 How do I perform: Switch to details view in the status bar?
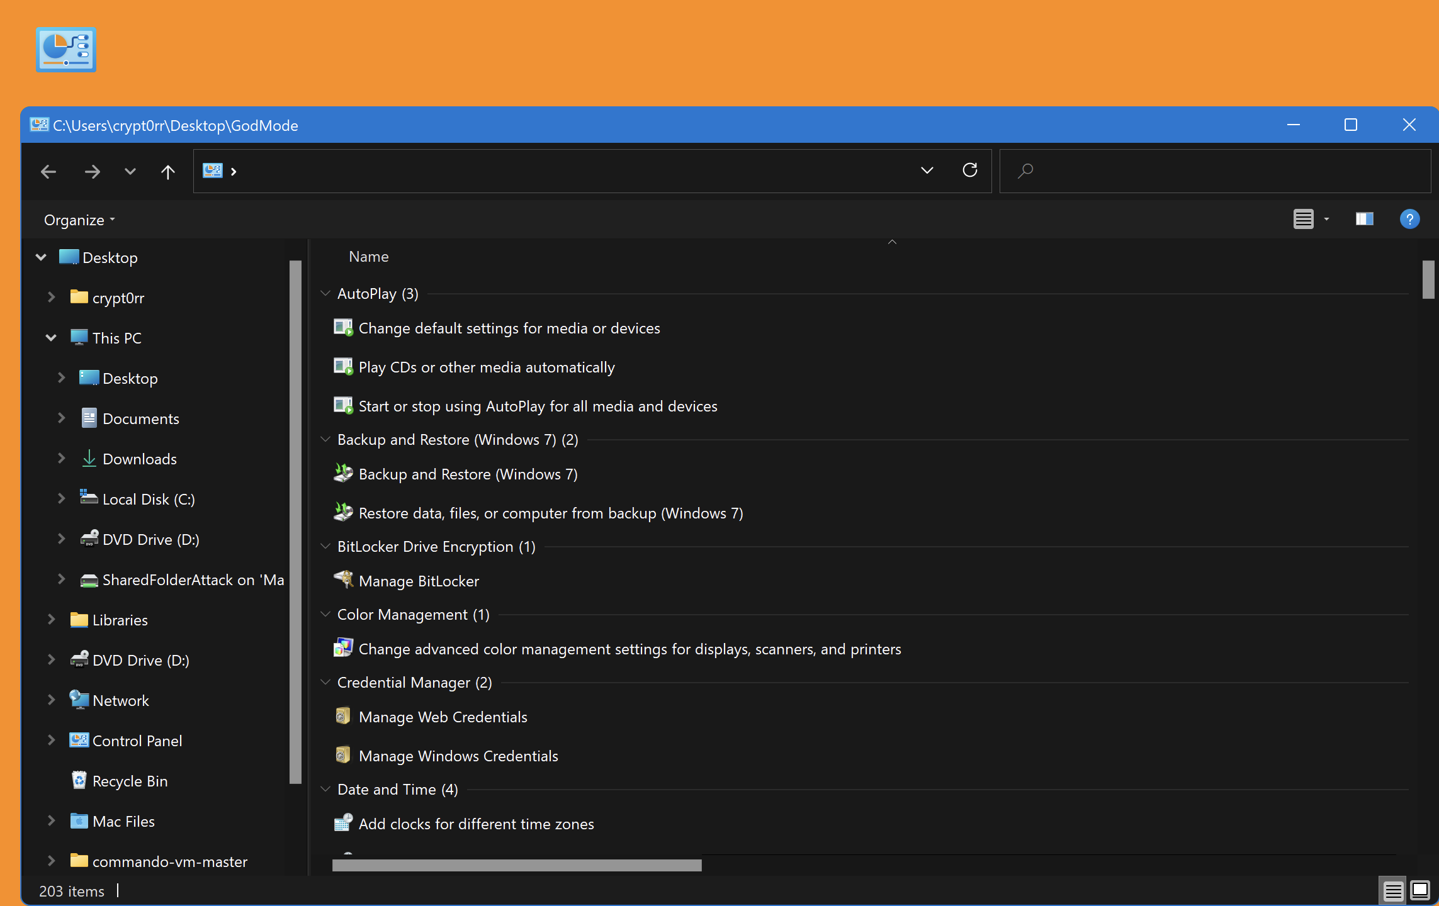pos(1392,890)
